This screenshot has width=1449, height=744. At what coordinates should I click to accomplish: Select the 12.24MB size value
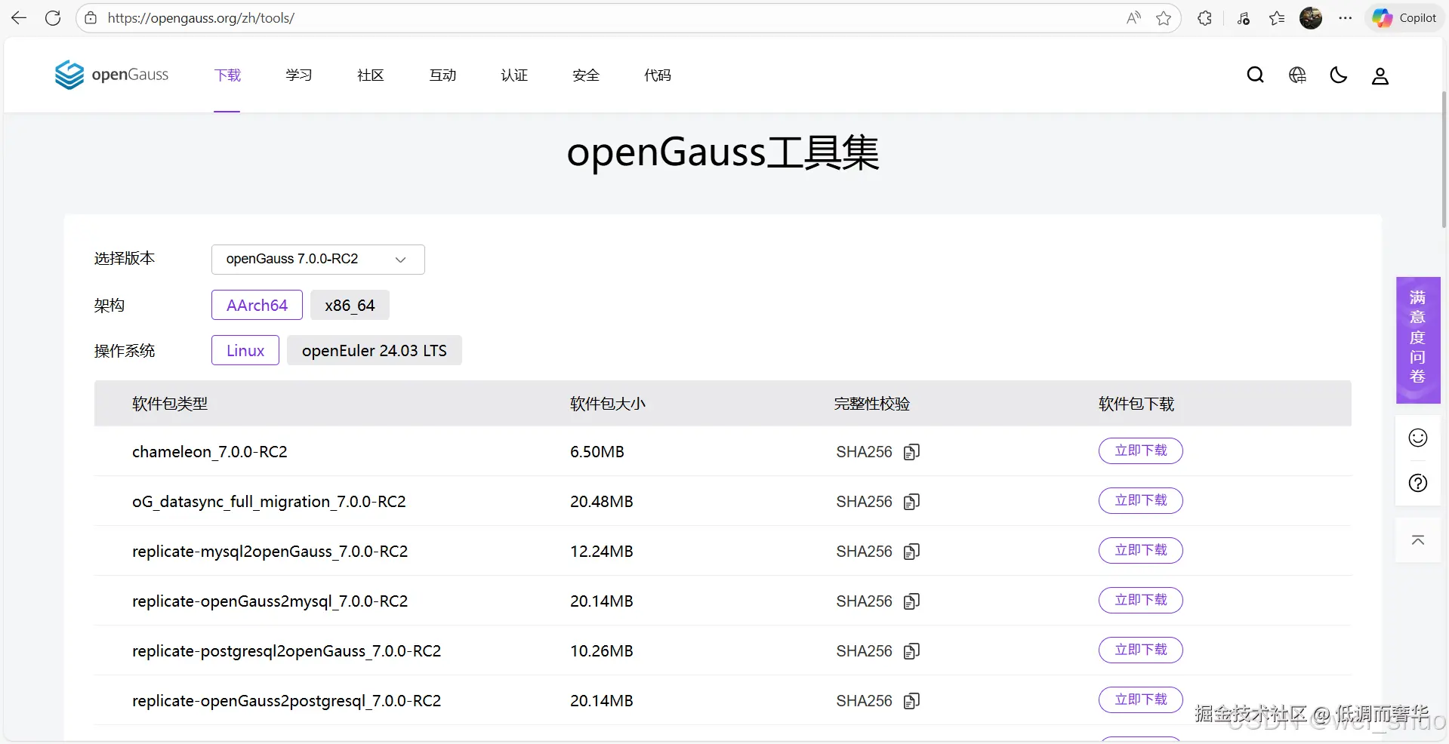[602, 552]
